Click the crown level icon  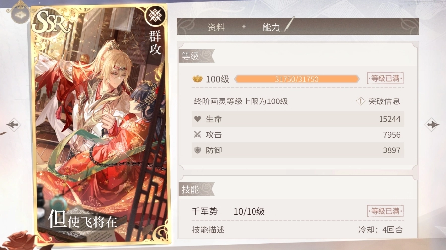197,79
